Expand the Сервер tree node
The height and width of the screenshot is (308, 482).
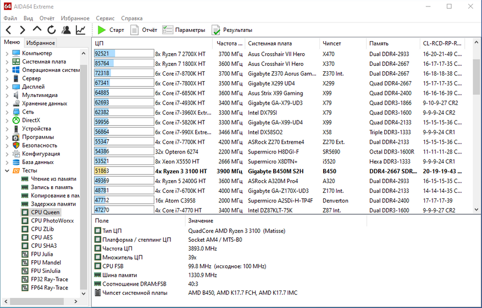click(7, 78)
